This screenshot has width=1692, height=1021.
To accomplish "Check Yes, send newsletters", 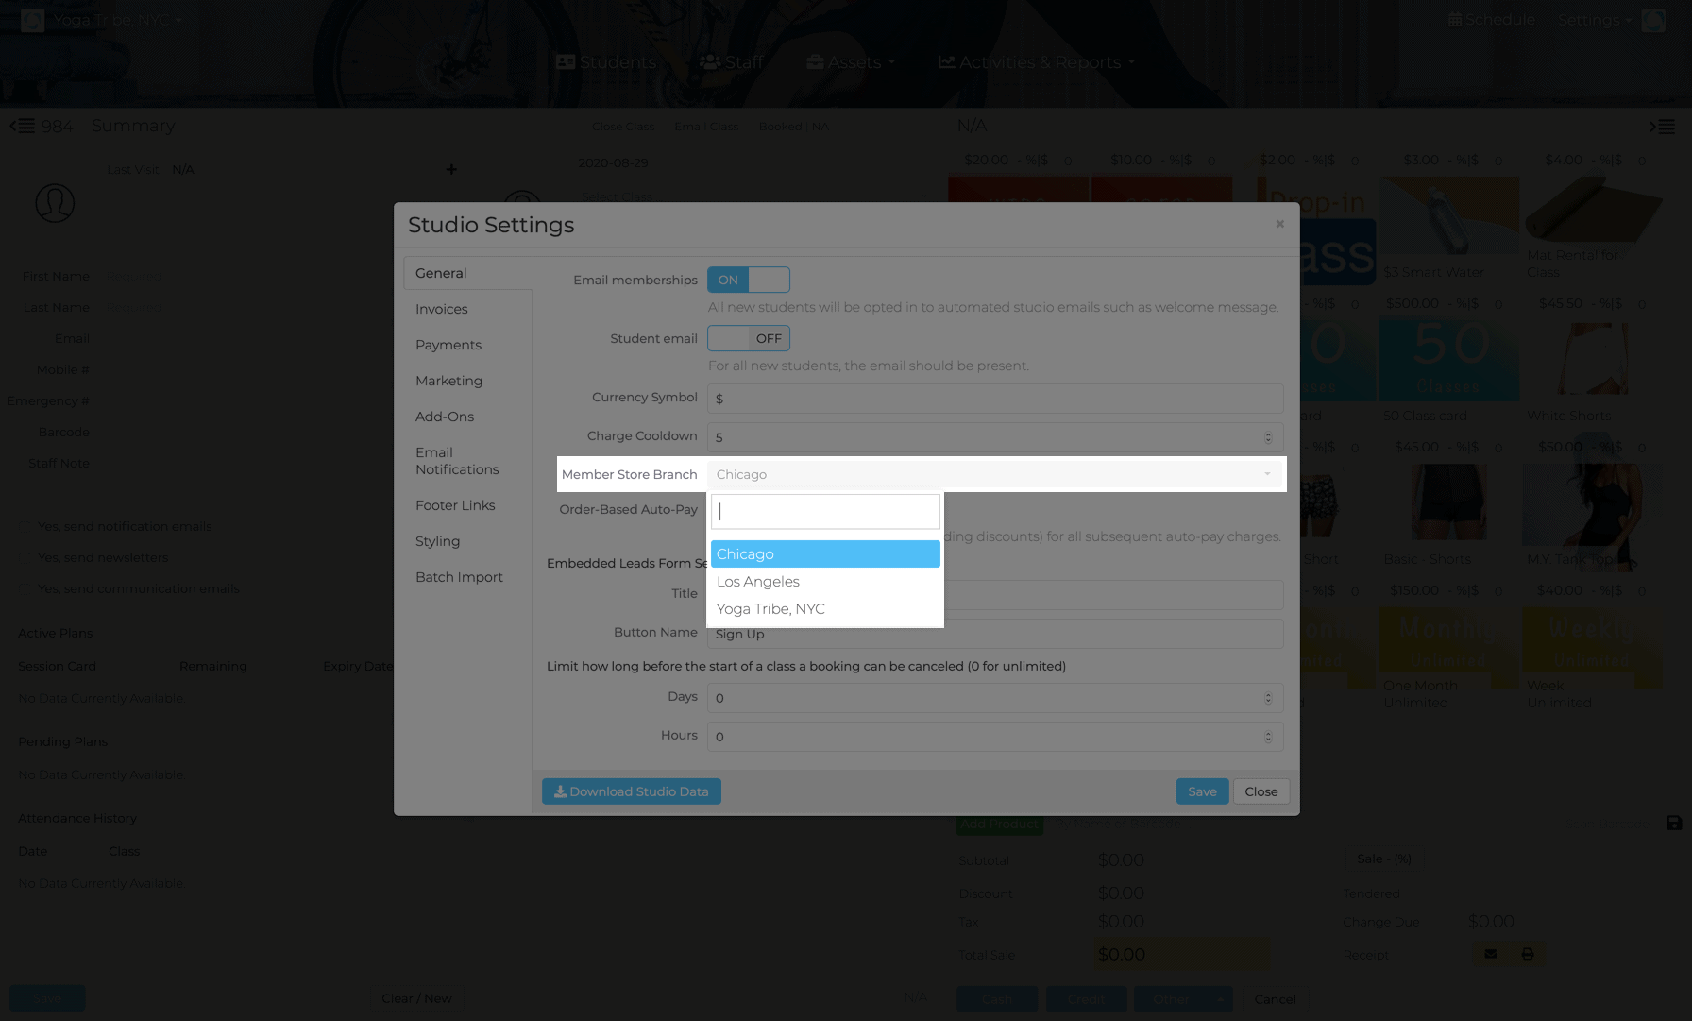I will click(x=25, y=557).
